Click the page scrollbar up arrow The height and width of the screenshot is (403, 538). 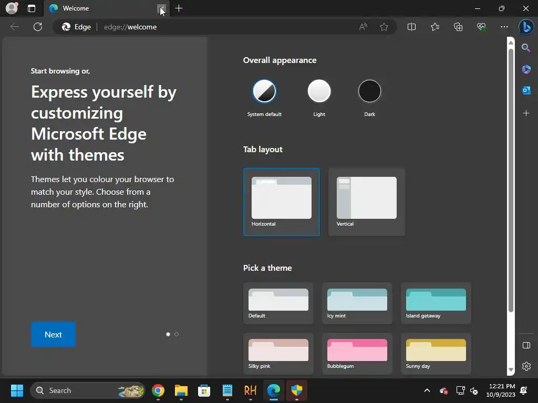511,43
